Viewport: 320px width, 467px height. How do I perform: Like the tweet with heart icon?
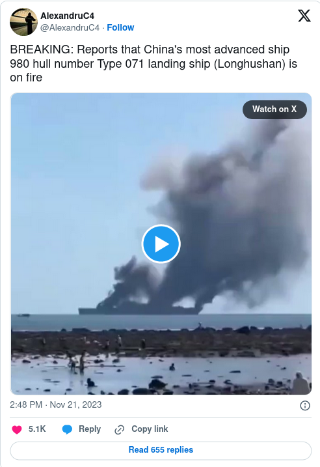coord(17,429)
